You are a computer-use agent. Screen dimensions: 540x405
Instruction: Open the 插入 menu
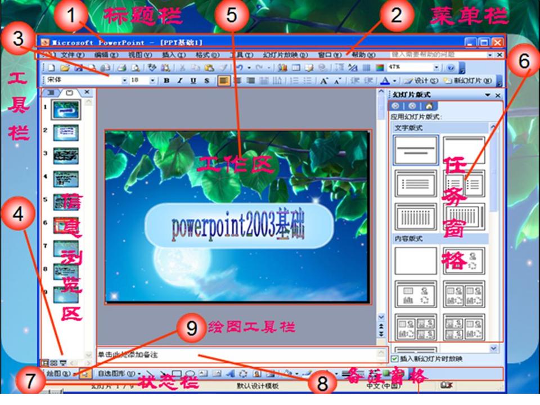click(174, 55)
